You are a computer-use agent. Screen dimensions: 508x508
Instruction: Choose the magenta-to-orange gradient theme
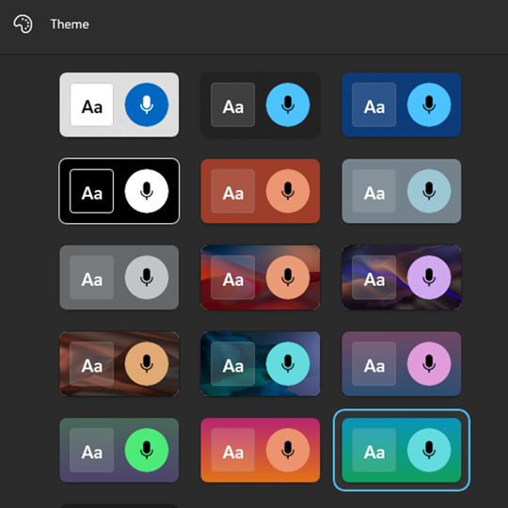point(261,450)
